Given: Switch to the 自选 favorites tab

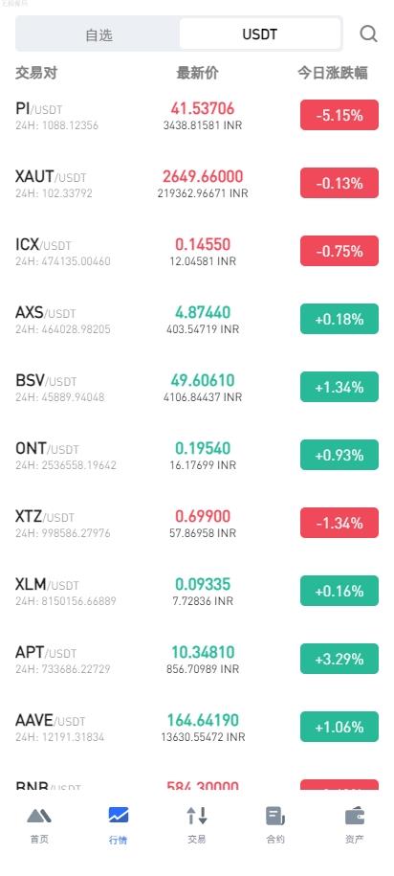Looking at the screenshot, I should click(98, 34).
